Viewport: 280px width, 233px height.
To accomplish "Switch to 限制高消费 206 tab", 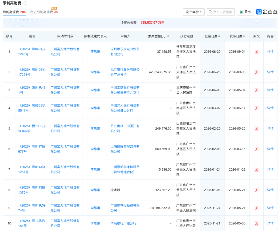I will click(x=14, y=12).
